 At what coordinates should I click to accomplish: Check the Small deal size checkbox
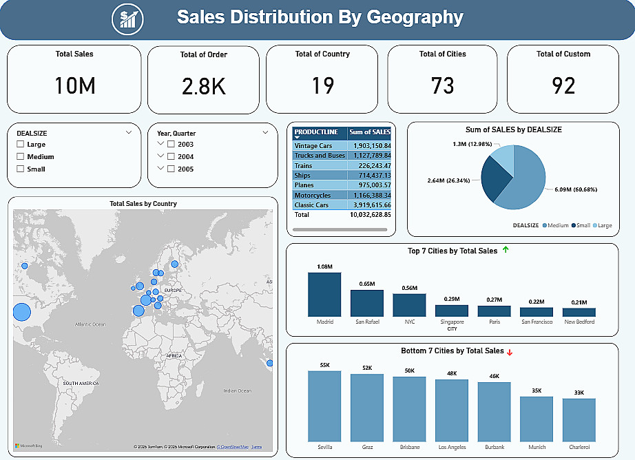tap(20, 169)
